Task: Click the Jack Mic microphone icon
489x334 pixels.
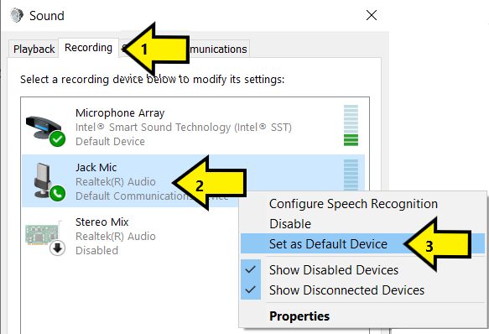Action: coord(43,180)
